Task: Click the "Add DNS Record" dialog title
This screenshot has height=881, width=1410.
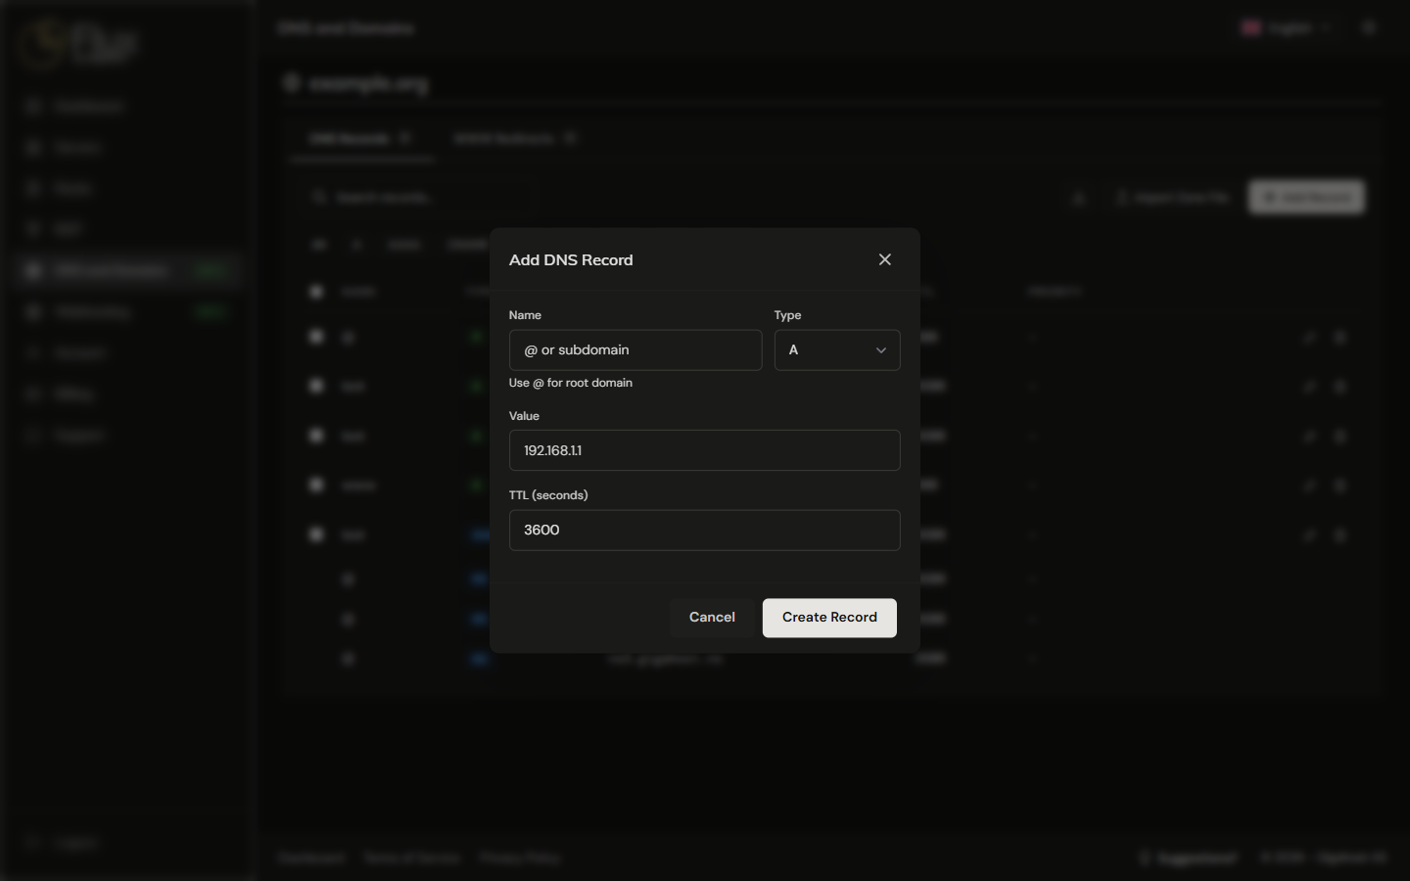Action: (571, 260)
